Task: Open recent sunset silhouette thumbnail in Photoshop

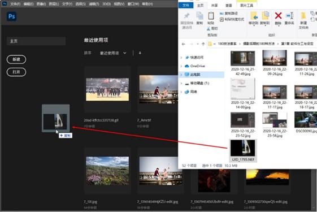Action: coord(267,177)
